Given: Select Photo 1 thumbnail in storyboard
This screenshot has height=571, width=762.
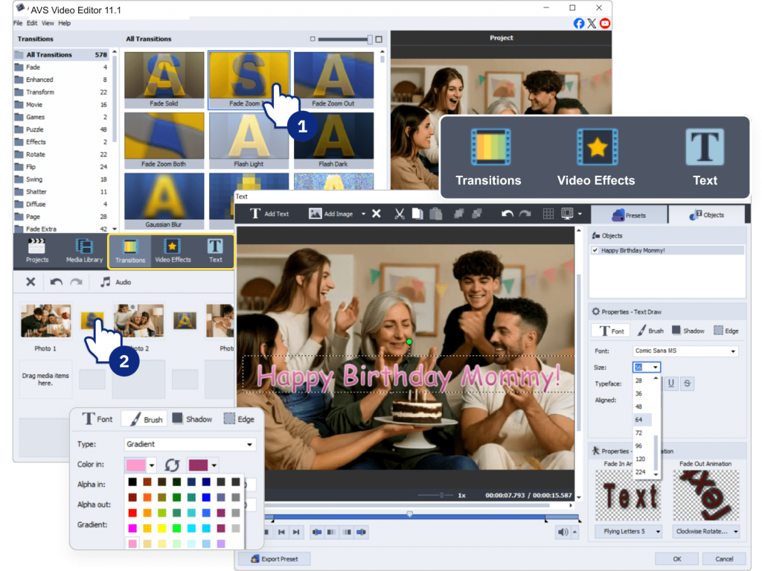Looking at the screenshot, I should [45, 321].
